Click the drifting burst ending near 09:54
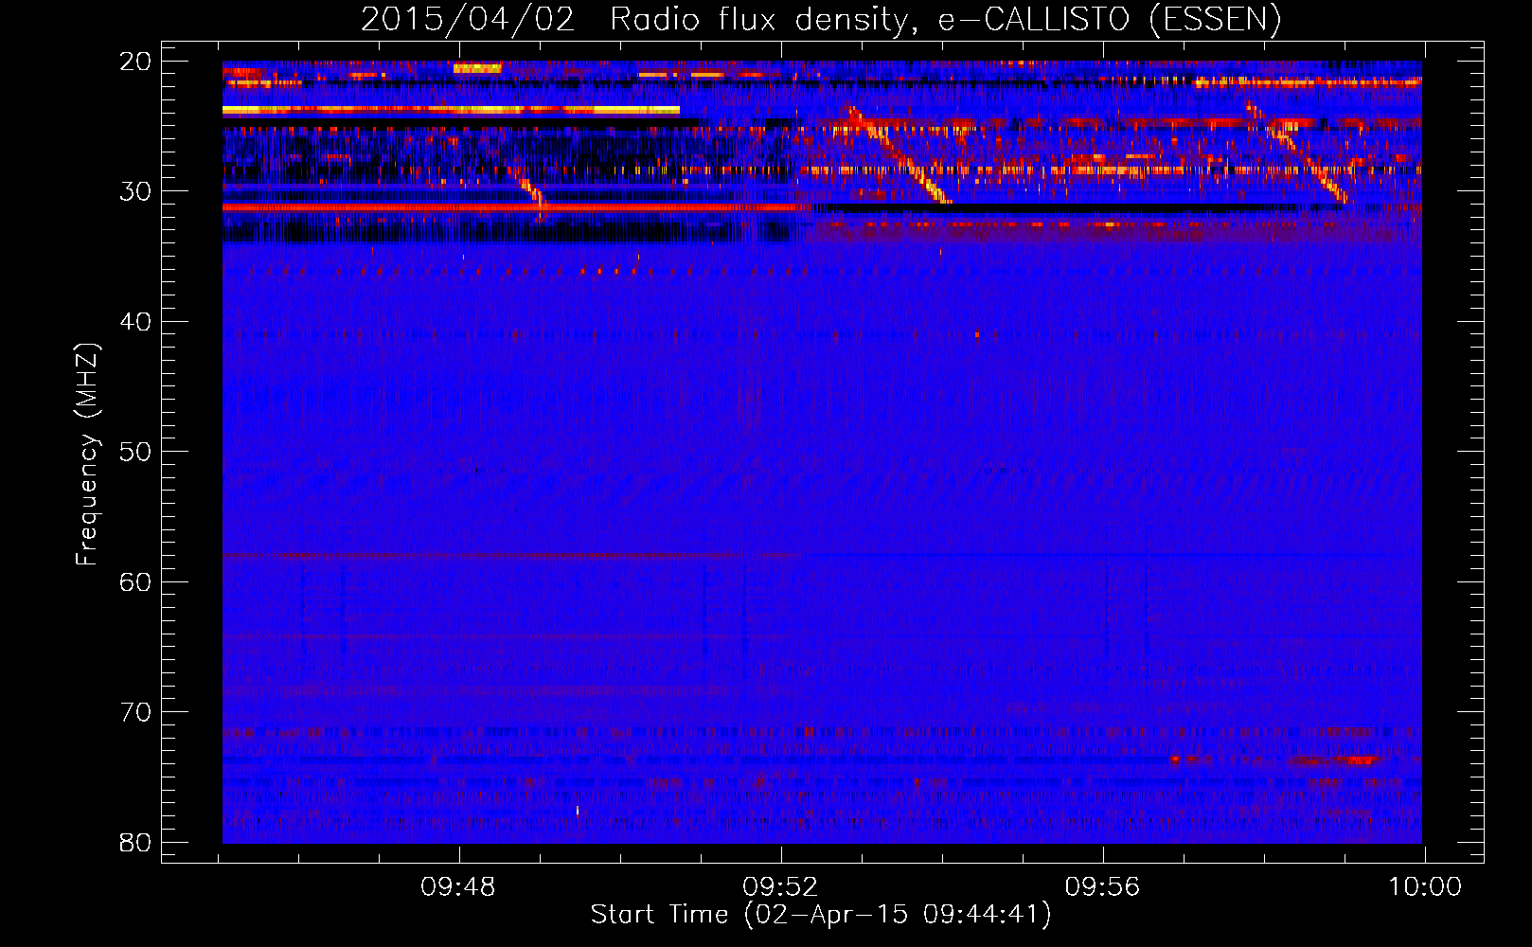Viewport: 1532px width, 947px height. coord(899,154)
